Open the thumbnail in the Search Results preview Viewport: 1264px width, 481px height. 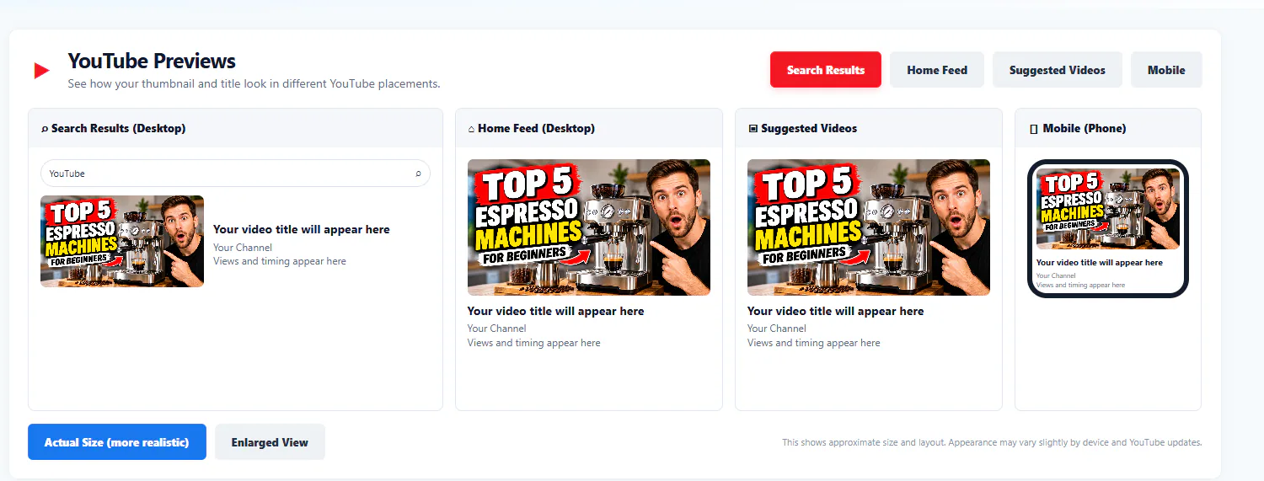coord(122,241)
